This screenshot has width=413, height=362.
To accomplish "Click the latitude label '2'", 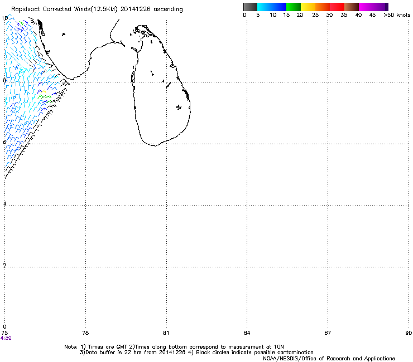I will [4, 265].
